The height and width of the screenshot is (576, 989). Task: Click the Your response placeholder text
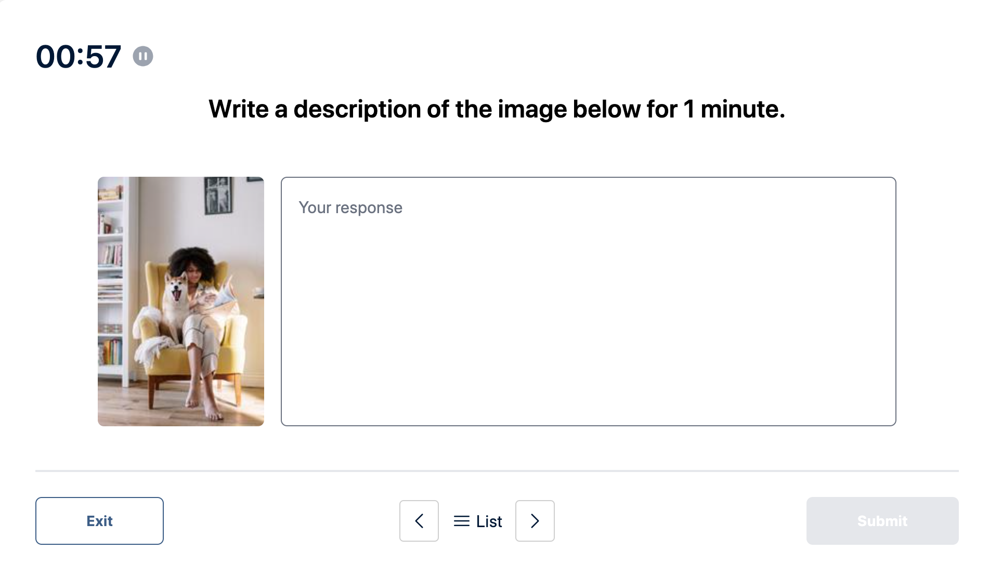pos(350,207)
